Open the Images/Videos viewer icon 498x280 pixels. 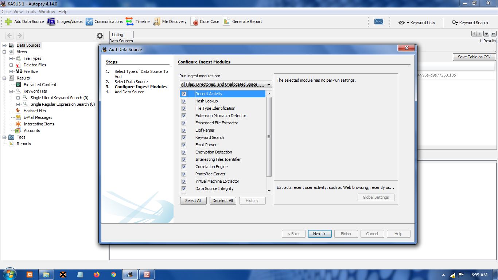pyautogui.click(x=51, y=22)
